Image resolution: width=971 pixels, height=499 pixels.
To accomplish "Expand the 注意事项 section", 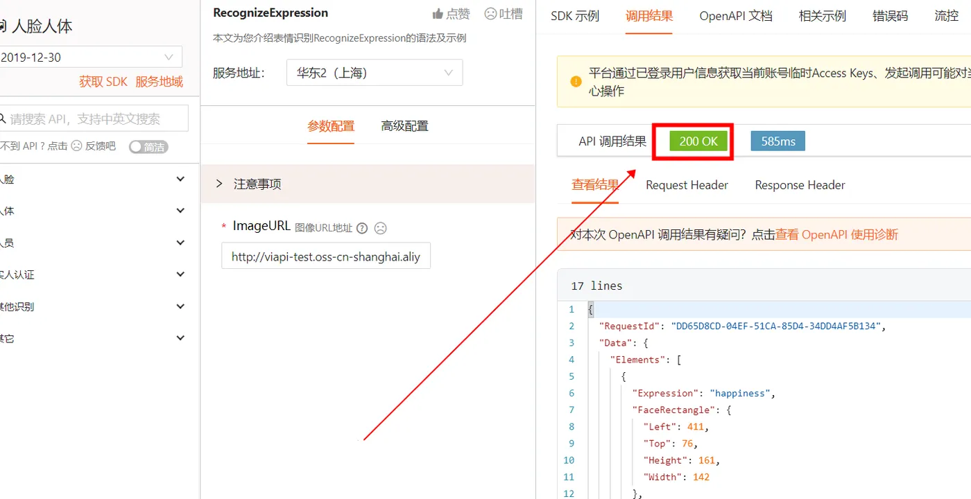I will coord(368,184).
